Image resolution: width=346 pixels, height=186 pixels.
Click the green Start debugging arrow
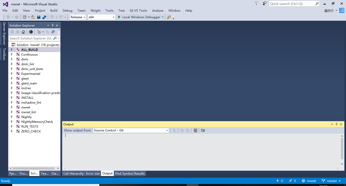(x=119, y=17)
